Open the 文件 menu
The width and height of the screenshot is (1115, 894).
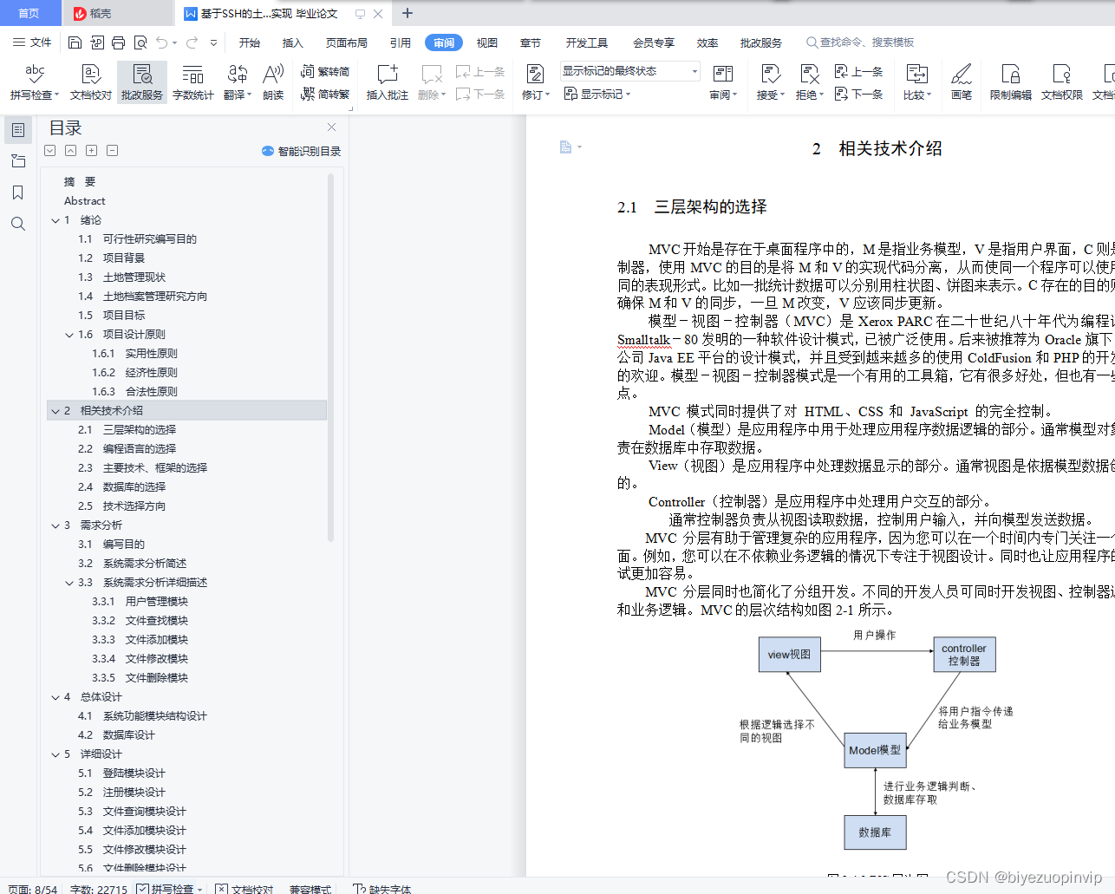pyautogui.click(x=32, y=42)
